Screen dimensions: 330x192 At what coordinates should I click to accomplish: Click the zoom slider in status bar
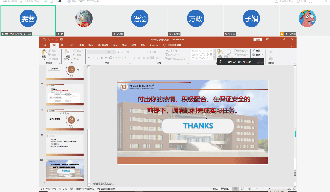coord(270,189)
